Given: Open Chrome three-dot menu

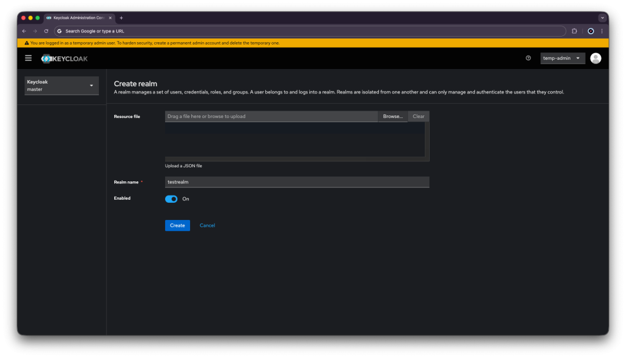Looking at the screenshot, I should (602, 31).
